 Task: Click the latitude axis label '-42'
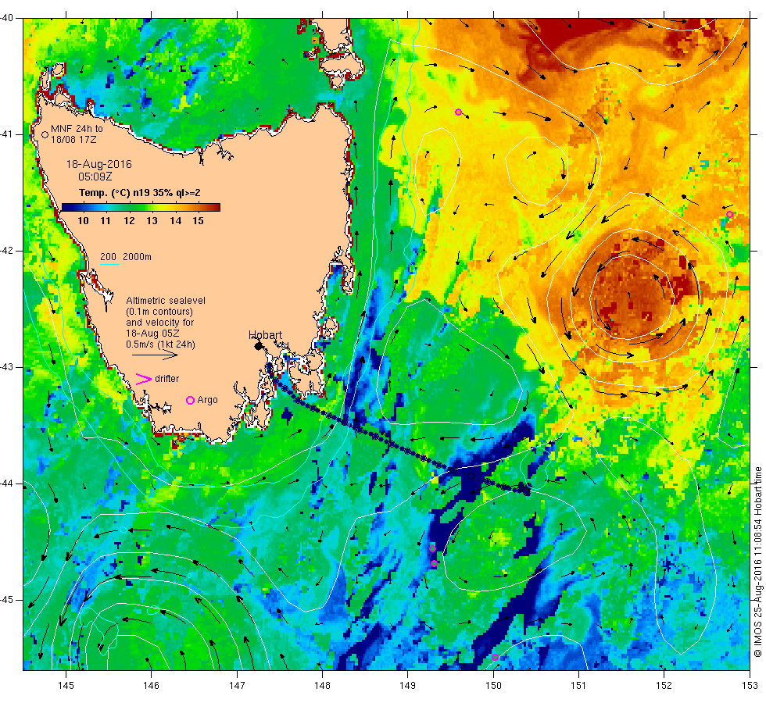click(x=7, y=251)
